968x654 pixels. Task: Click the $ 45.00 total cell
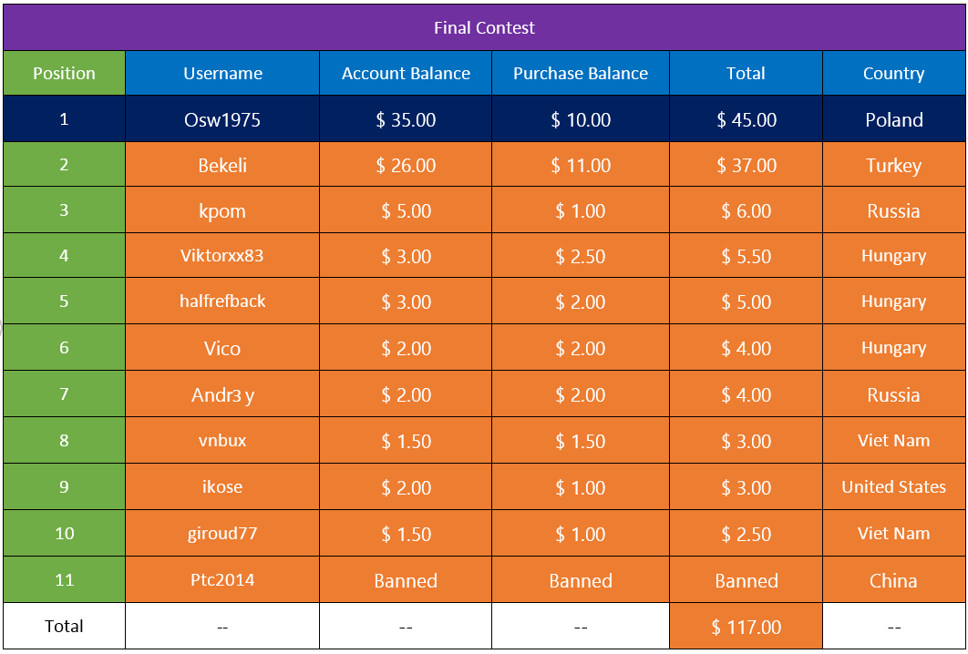pos(746,119)
